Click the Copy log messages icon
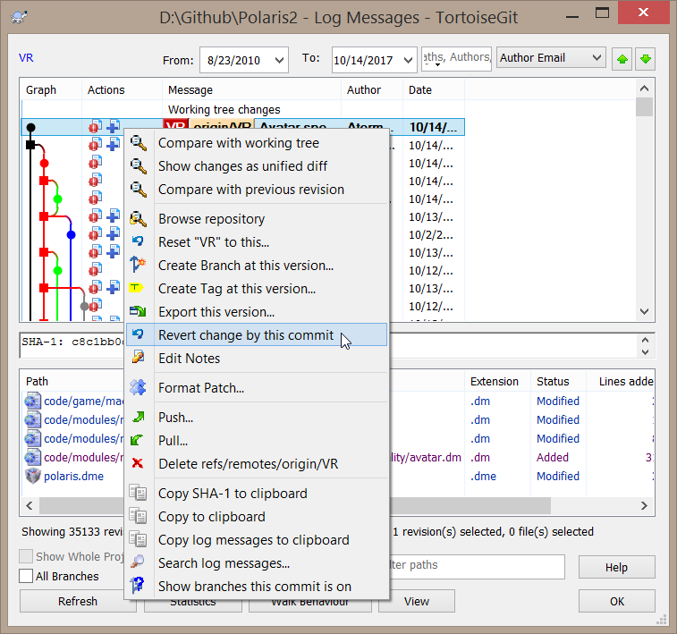The height and width of the screenshot is (634, 677). pos(138,539)
